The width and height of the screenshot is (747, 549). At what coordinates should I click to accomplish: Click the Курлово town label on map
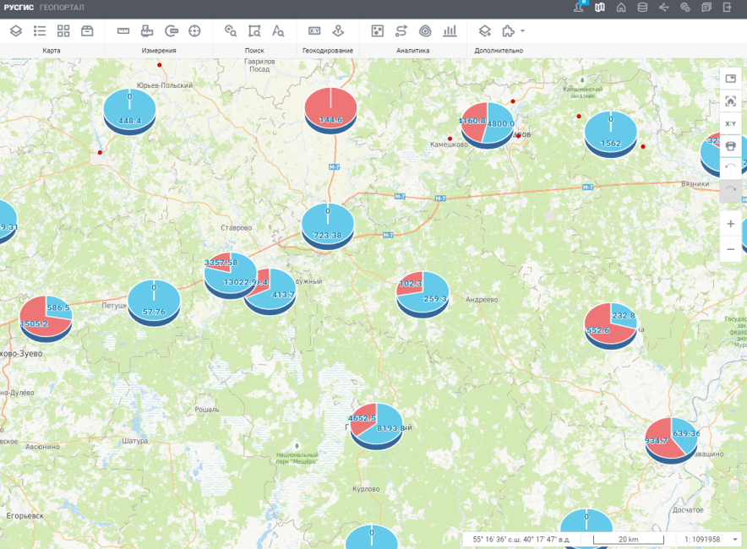tap(366, 489)
